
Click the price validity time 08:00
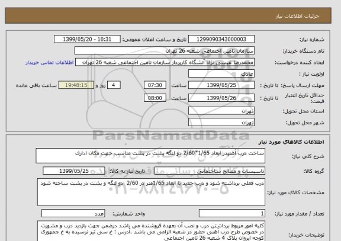(155, 98)
